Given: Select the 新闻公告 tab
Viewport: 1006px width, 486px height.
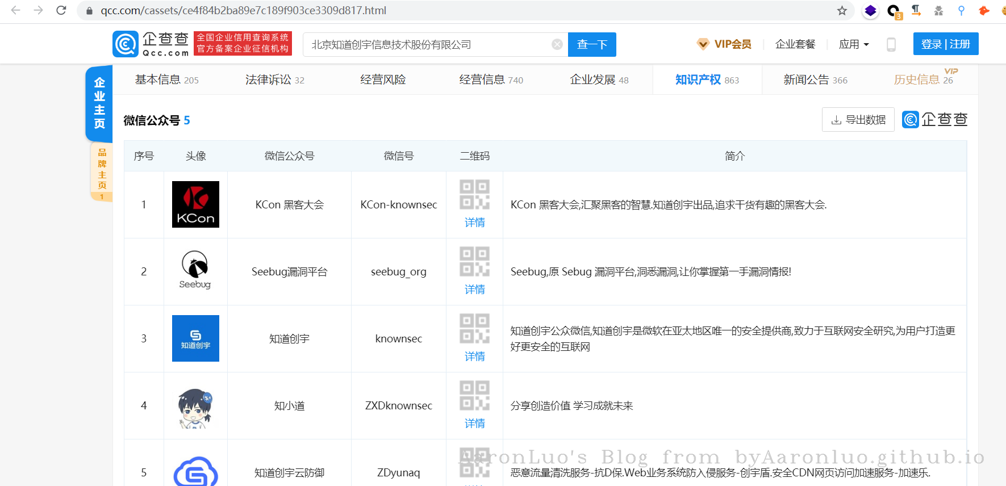Looking at the screenshot, I should 815,80.
